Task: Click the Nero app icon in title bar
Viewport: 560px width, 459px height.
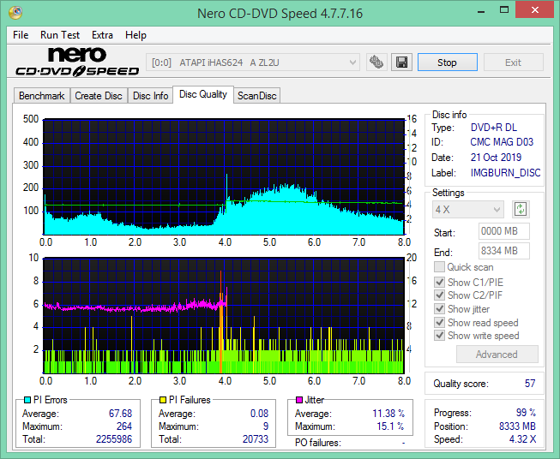Action: [15, 13]
